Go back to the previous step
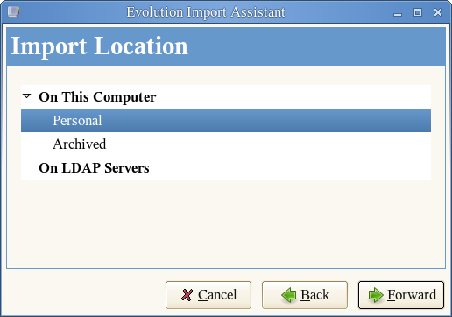 coord(305,295)
